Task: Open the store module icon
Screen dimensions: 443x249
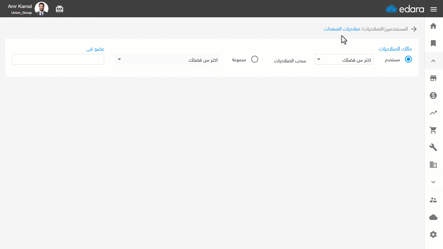Action: click(433, 78)
